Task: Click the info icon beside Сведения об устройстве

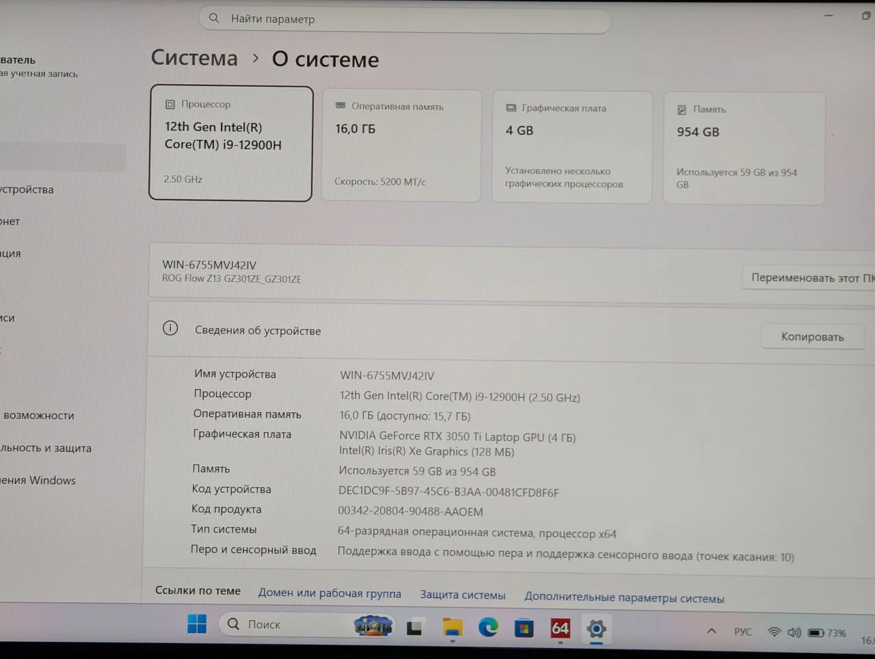Action: coord(170,329)
